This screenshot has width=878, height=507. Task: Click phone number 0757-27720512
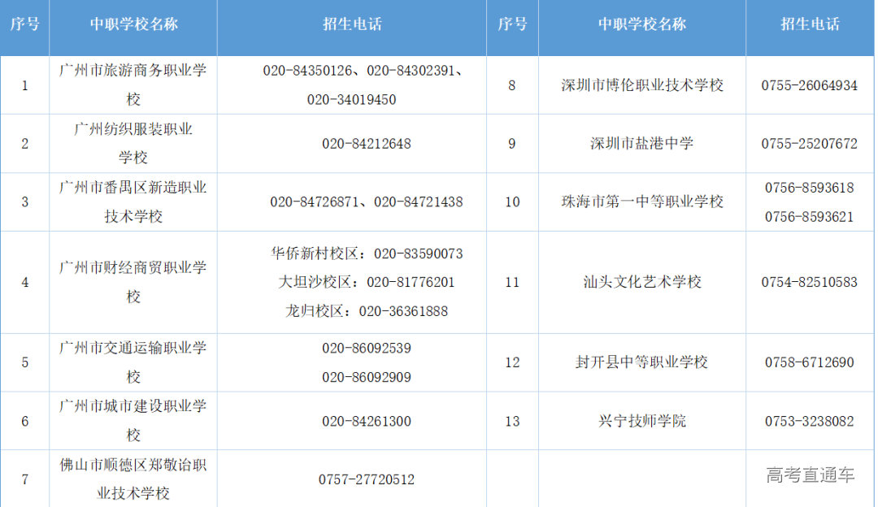click(366, 479)
